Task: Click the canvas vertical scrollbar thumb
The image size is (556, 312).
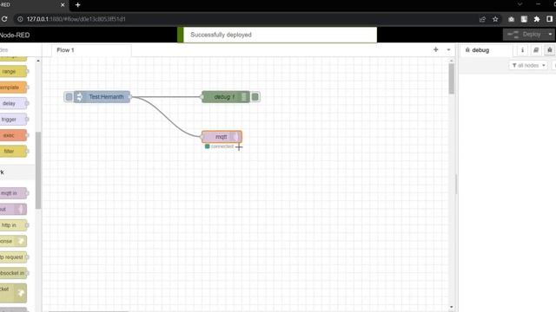Action: click(x=452, y=79)
